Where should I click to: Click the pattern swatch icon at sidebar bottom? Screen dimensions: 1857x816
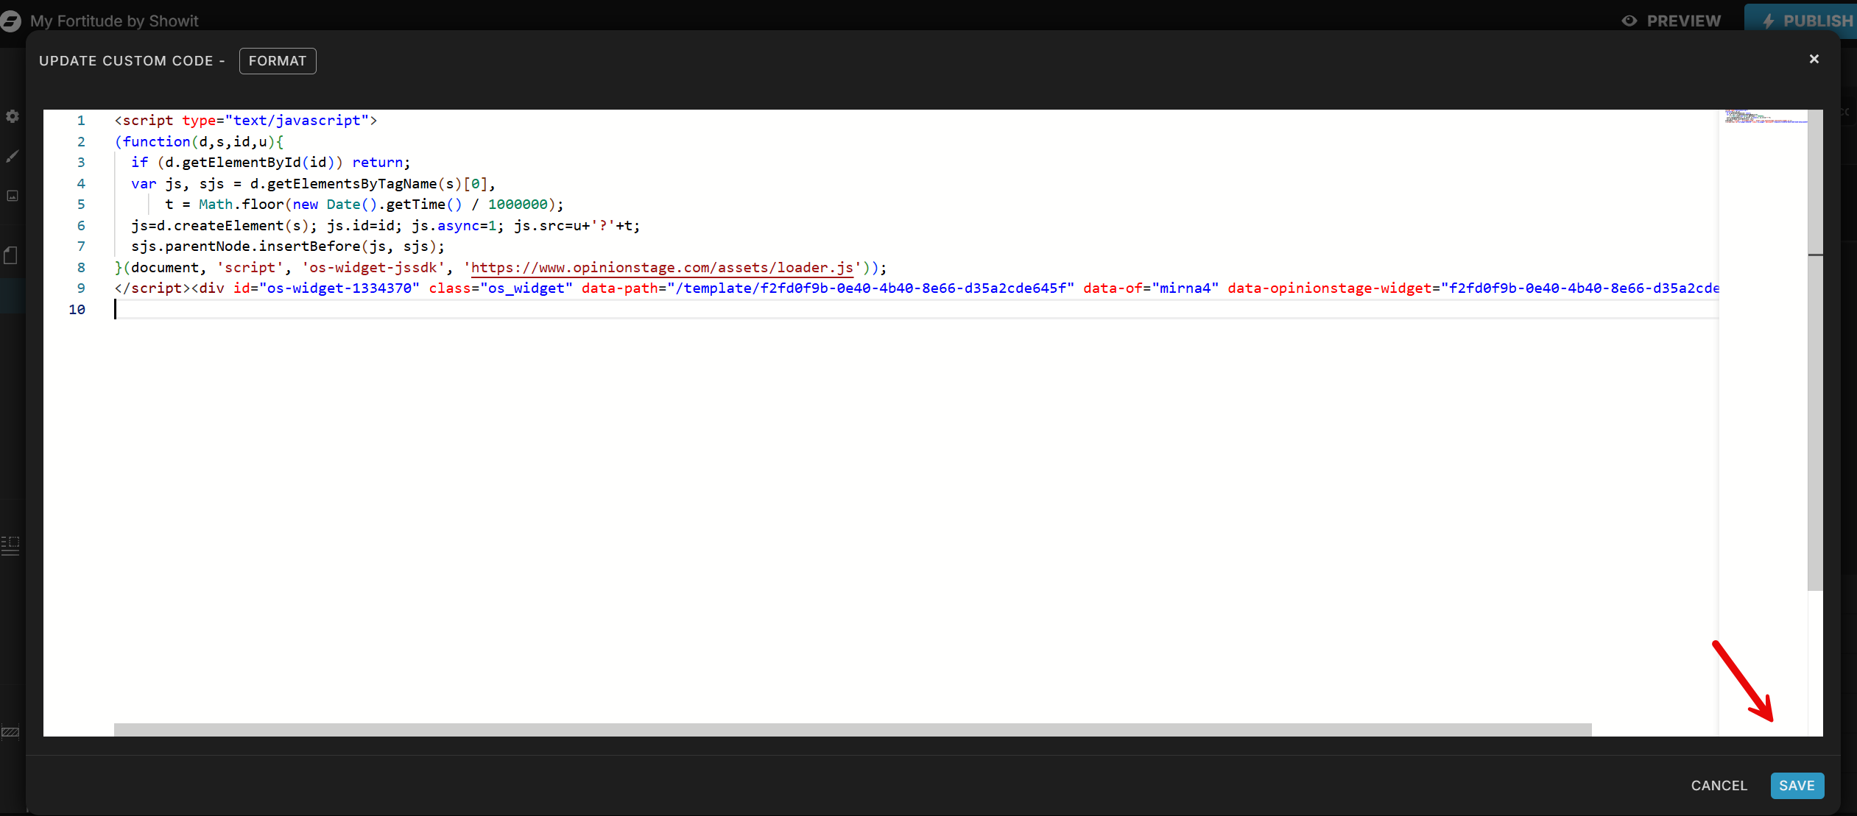point(10,732)
